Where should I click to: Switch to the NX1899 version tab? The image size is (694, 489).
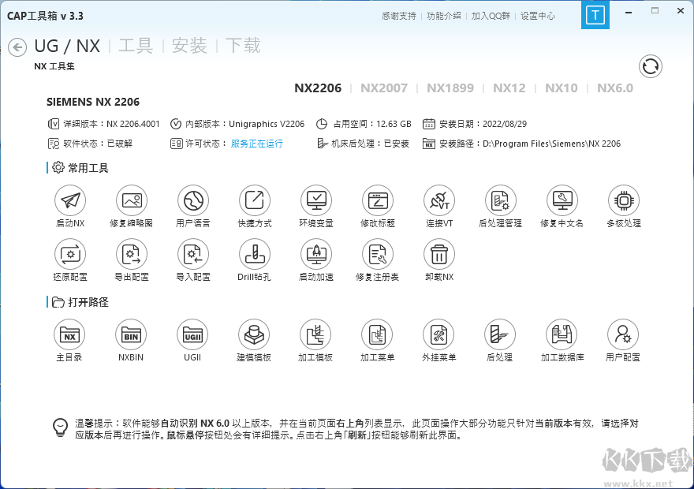pyautogui.click(x=450, y=88)
